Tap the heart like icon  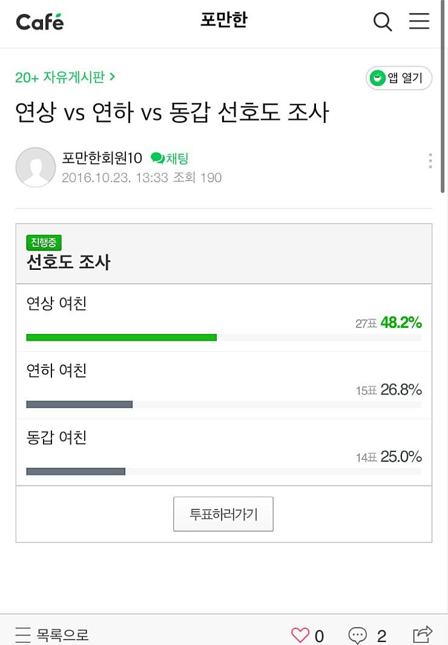[x=300, y=635]
